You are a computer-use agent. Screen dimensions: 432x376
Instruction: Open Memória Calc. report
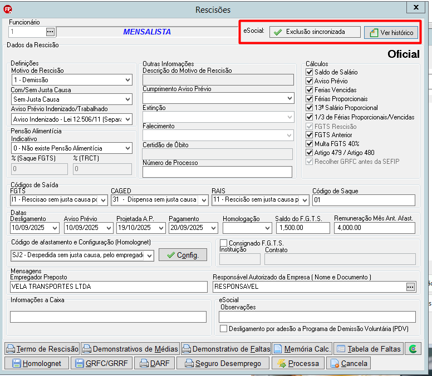click(302, 349)
